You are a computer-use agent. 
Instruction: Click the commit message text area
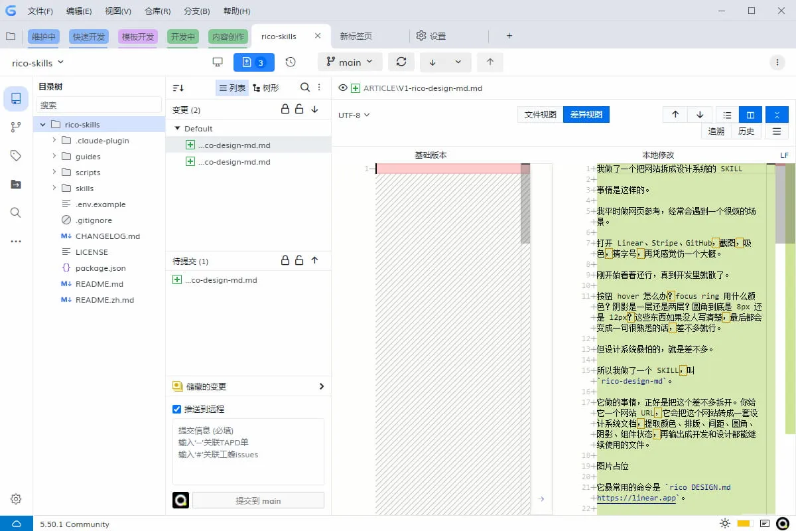pos(248,451)
